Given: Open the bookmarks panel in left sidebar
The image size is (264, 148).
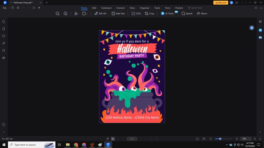Looking at the screenshot, I should (x=4, y=29).
